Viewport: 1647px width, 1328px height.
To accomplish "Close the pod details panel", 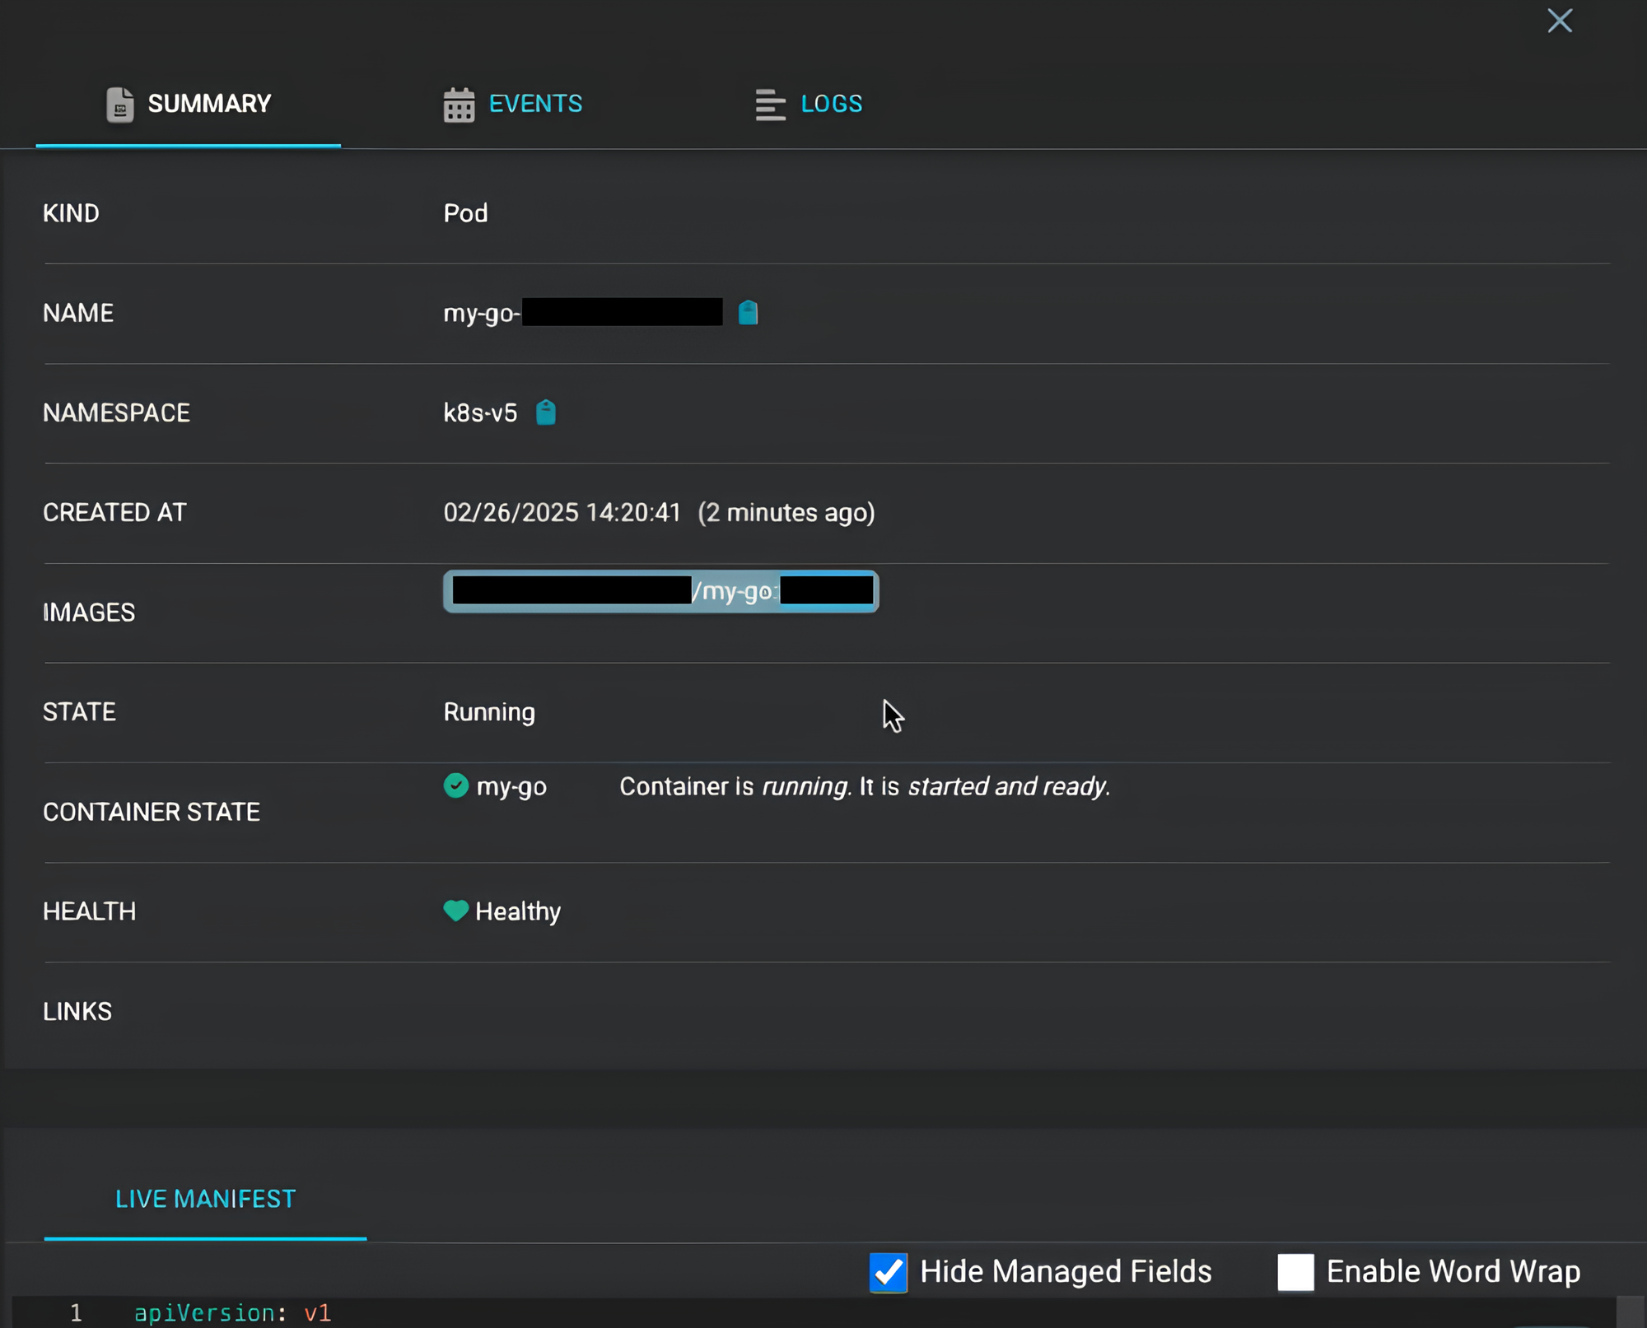I will coord(1559,21).
